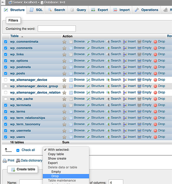Click the favorite star for wp_commentmeta
The width and height of the screenshot is (172, 184).
[64, 42]
